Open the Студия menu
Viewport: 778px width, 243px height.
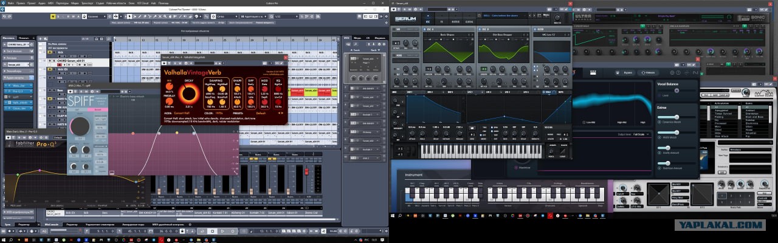[100, 3]
